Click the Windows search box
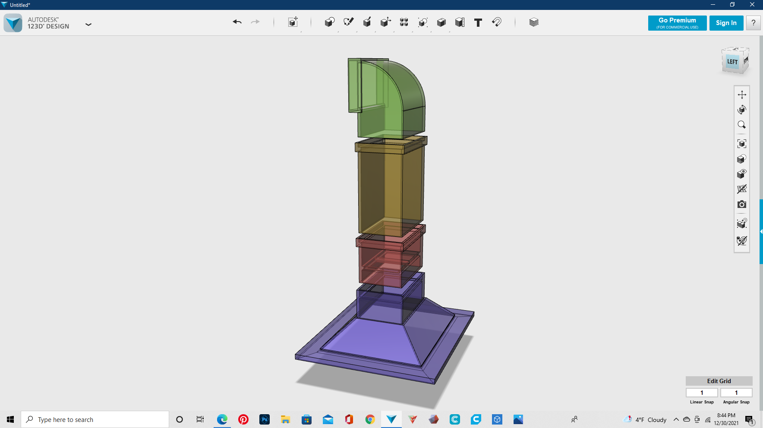 pyautogui.click(x=95, y=419)
